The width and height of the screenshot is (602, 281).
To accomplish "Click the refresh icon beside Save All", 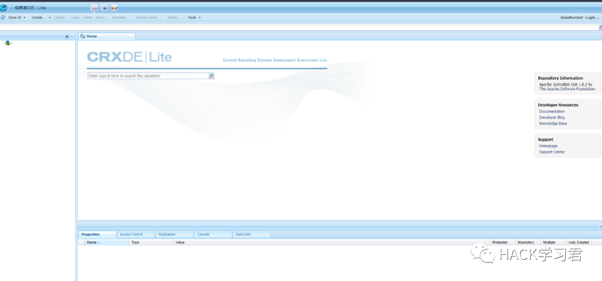I will 3,18.
